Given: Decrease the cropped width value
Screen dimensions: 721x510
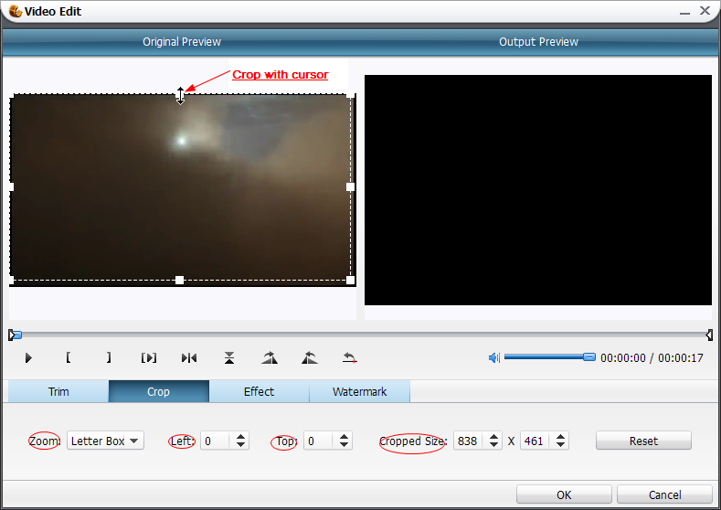Looking at the screenshot, I should click(493, 445).
